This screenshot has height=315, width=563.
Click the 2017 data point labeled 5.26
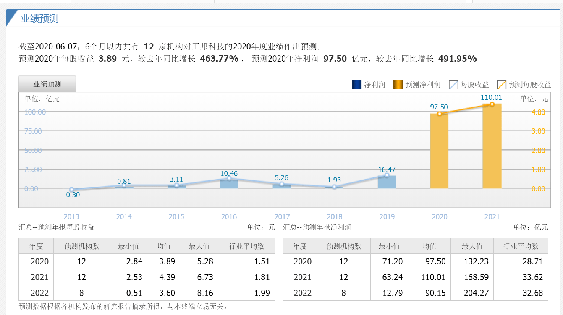282,184
